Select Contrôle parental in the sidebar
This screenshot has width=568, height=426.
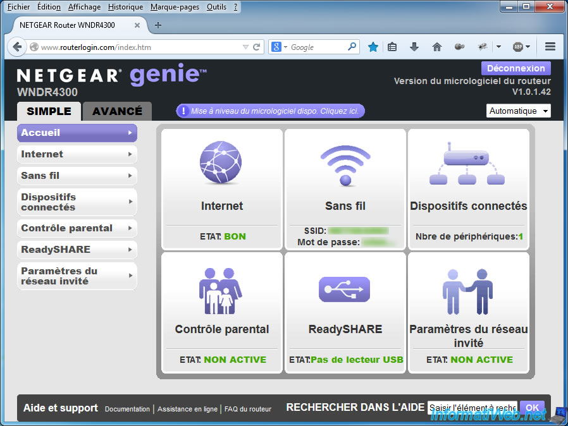click(x=77, y=228)
